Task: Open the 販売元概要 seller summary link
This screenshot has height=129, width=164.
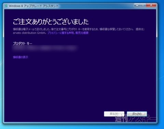Action: pos(82,33)
